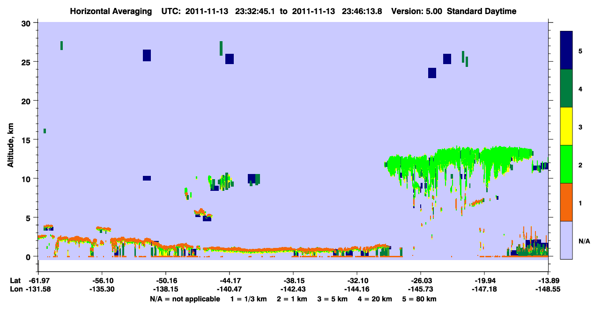The width and height of the screenshot is (609, 312).
Task: Click the y-axis tick label '15'
Action: (27, 140)
